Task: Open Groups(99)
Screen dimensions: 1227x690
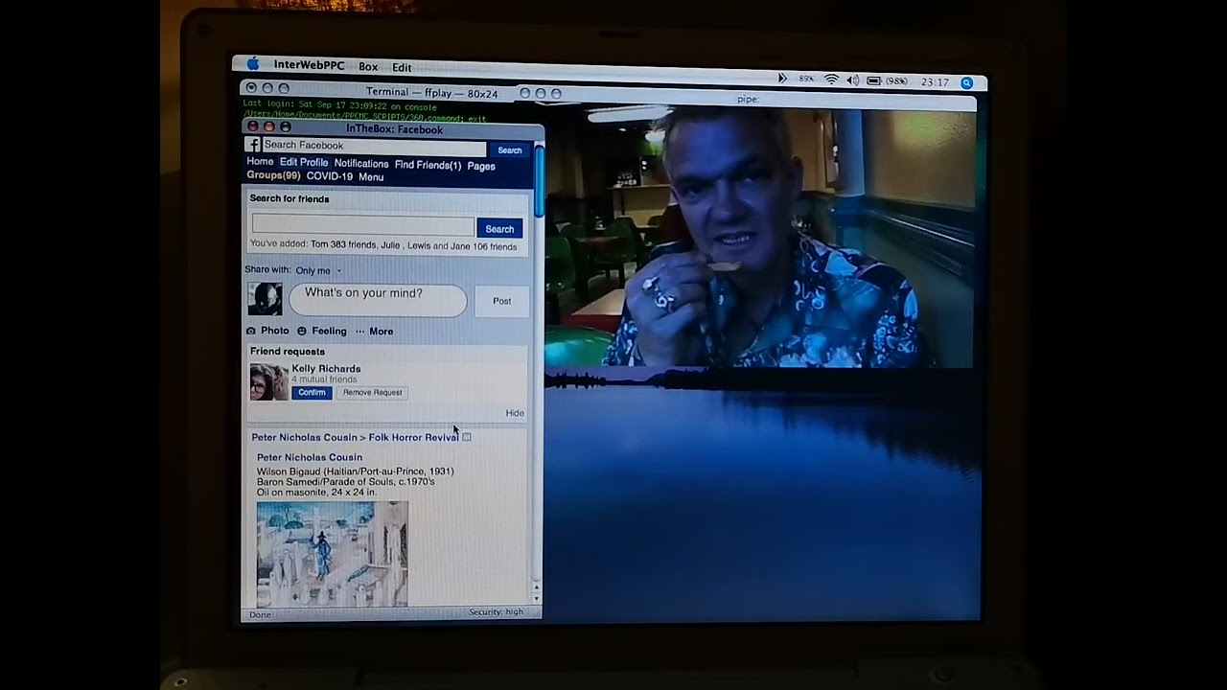Action: click(x=273, y=175)
